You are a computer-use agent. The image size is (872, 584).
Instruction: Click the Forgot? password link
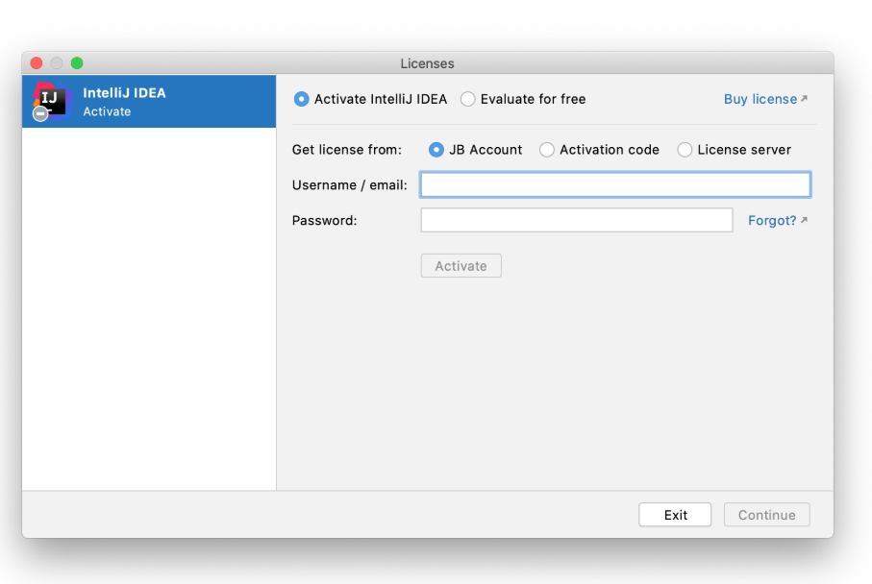(778, 221)
